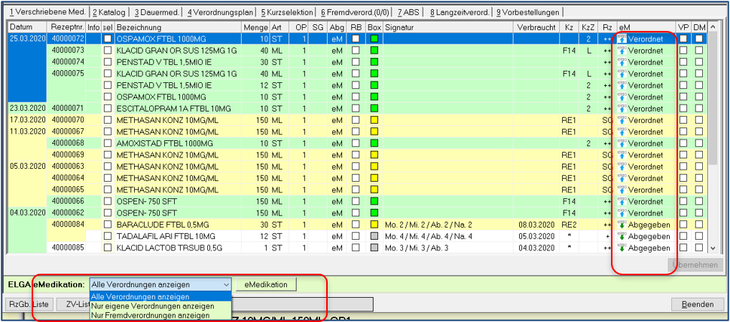This screenshot has height=322, width=730.
Task: Open the 9 Vorbestellungen tab
Action: [528, 12]
